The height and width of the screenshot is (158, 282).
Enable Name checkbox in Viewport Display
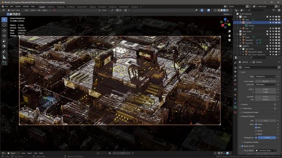coord(256,134)
